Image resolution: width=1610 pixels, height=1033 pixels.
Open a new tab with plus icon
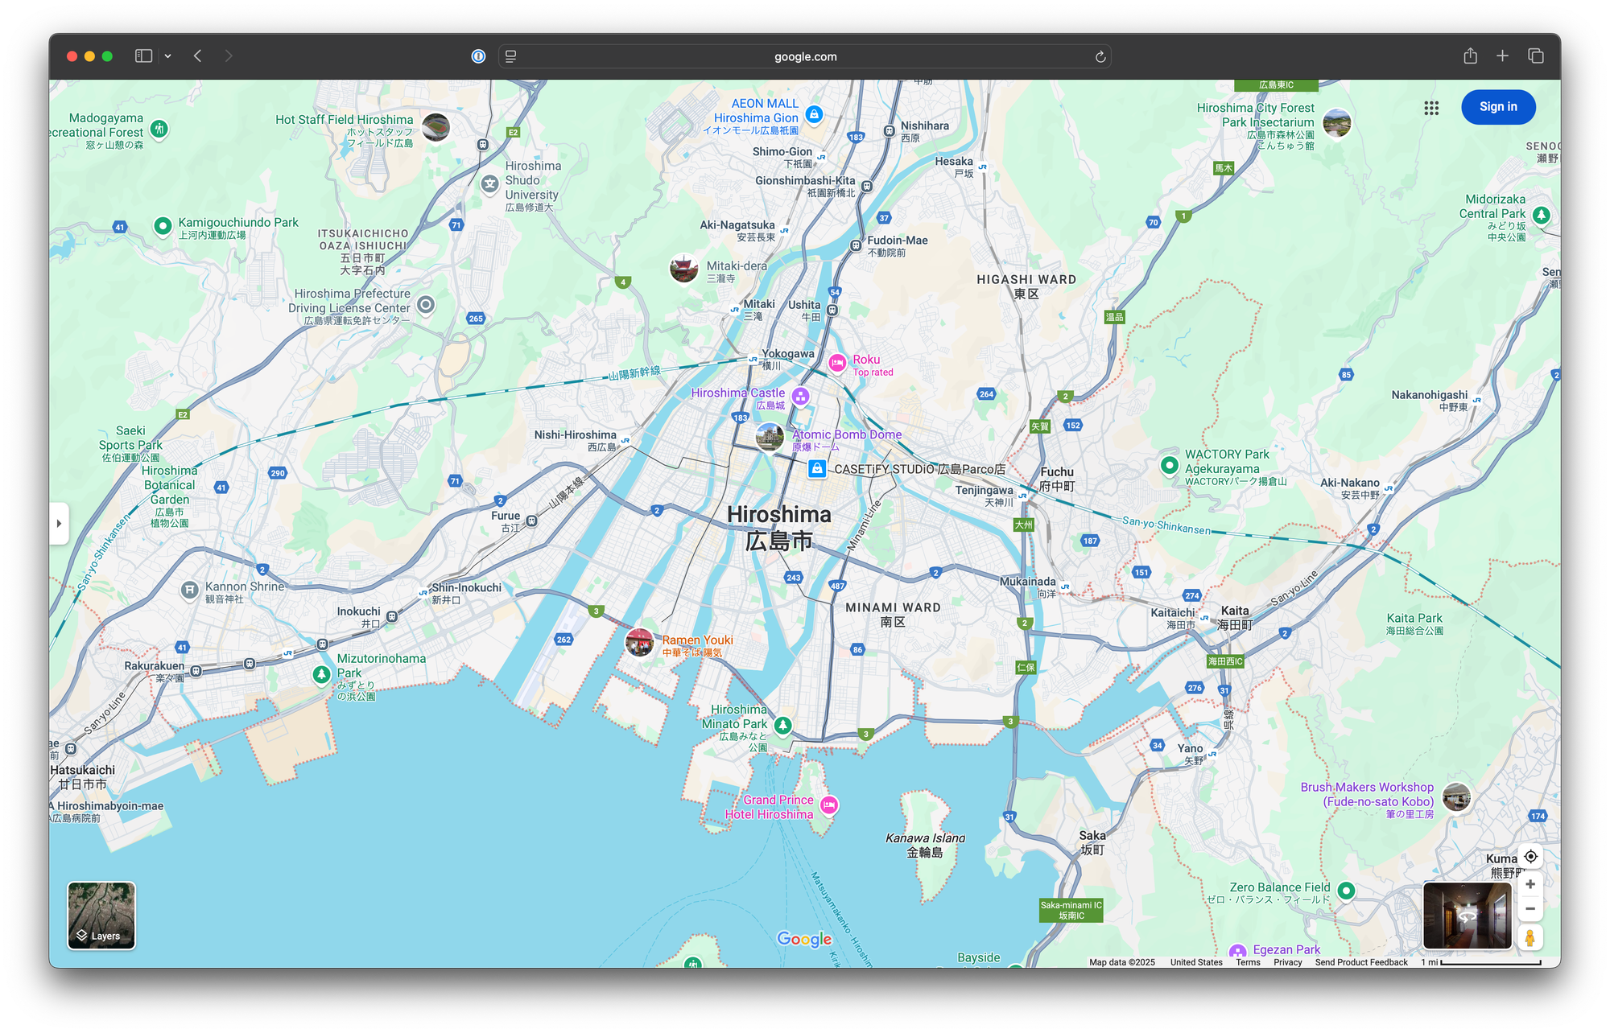pos(1502,56)
